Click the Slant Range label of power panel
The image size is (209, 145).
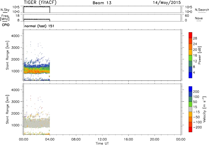tap(7, 55)
